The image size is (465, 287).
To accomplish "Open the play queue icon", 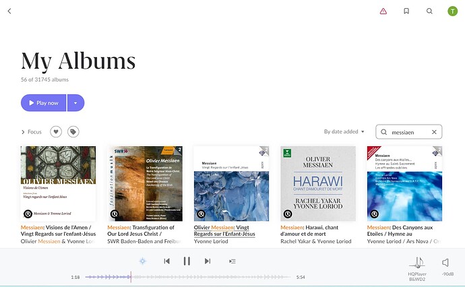I will 232,261.
